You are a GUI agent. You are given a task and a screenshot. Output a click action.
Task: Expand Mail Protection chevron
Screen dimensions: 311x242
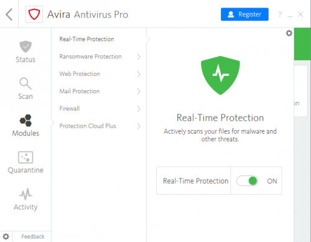point(139,91)
